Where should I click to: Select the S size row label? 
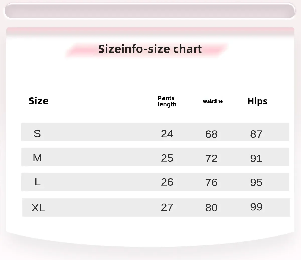click(x=37, y=134)
